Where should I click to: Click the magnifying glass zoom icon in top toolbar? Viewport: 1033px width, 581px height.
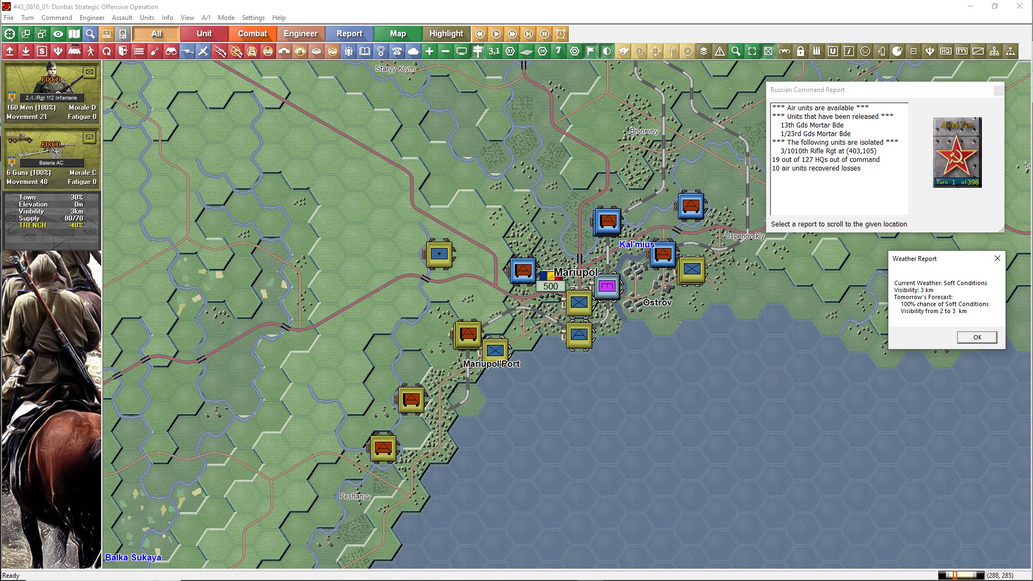pyautogui.click(x=90, y=34)
